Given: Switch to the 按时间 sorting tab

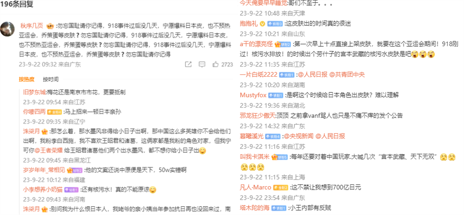Looking at the screenshot, I should [50, 79].
